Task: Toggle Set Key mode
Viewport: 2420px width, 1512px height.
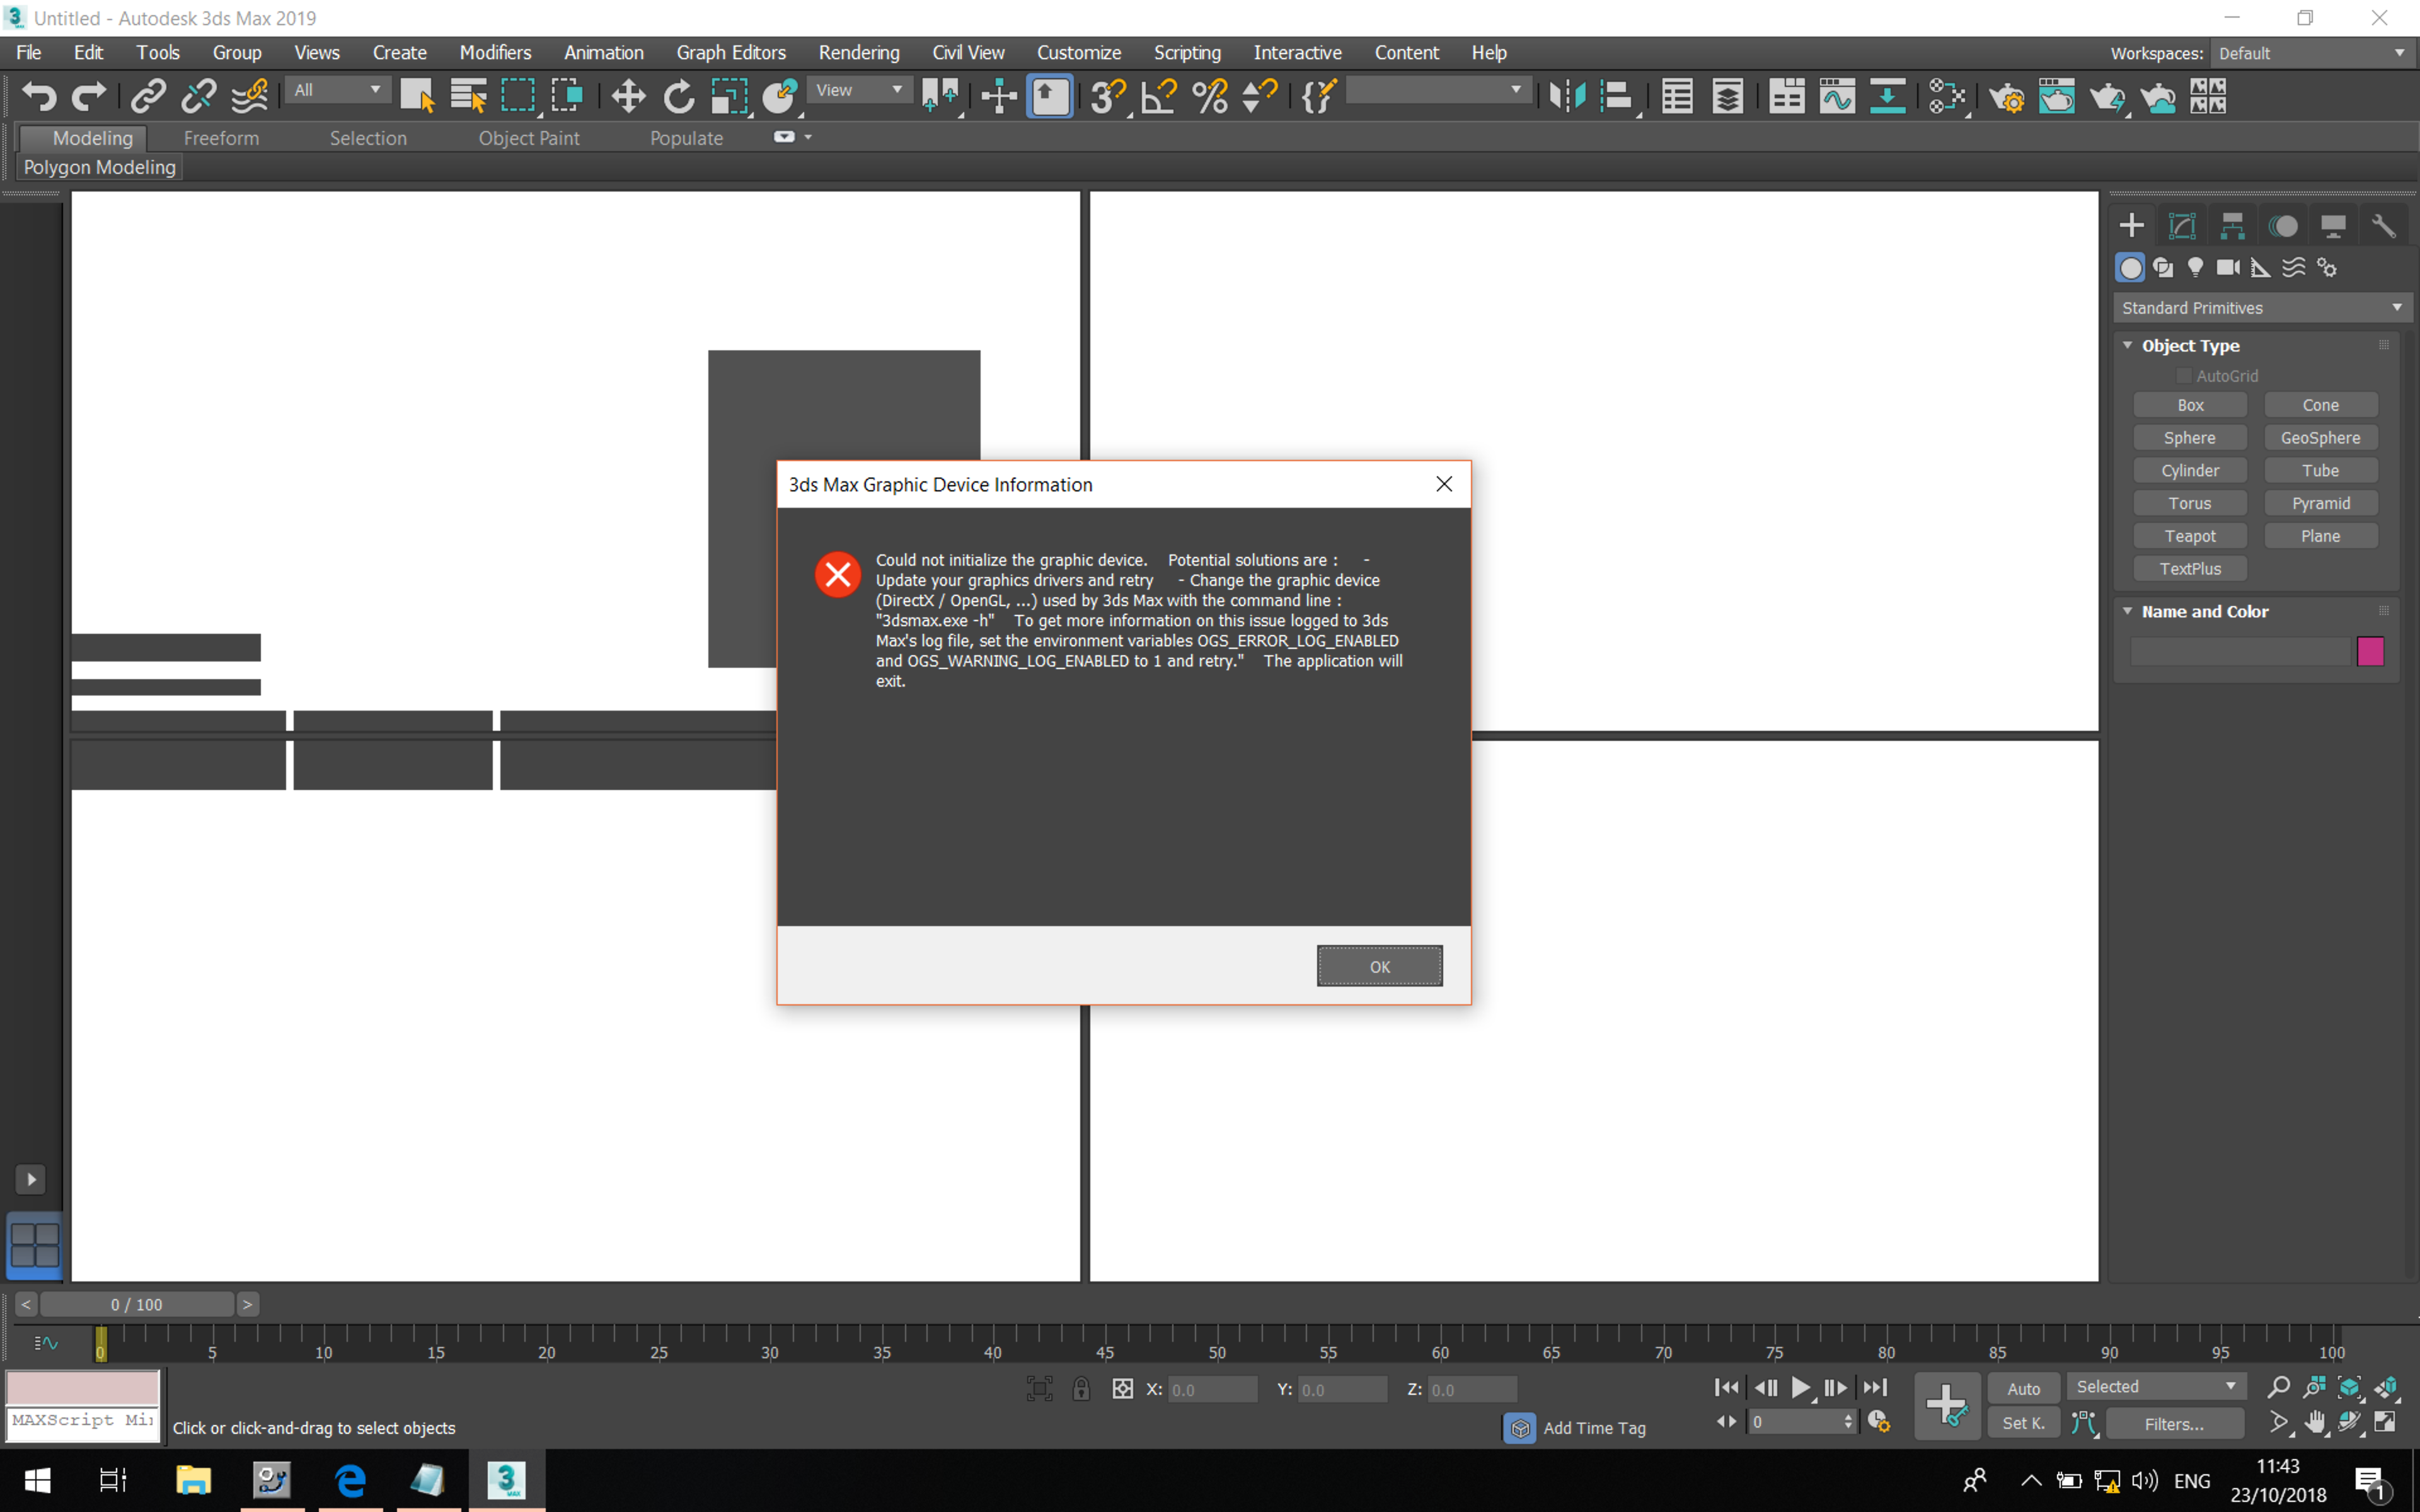Action: [x=2023, y=1423]
